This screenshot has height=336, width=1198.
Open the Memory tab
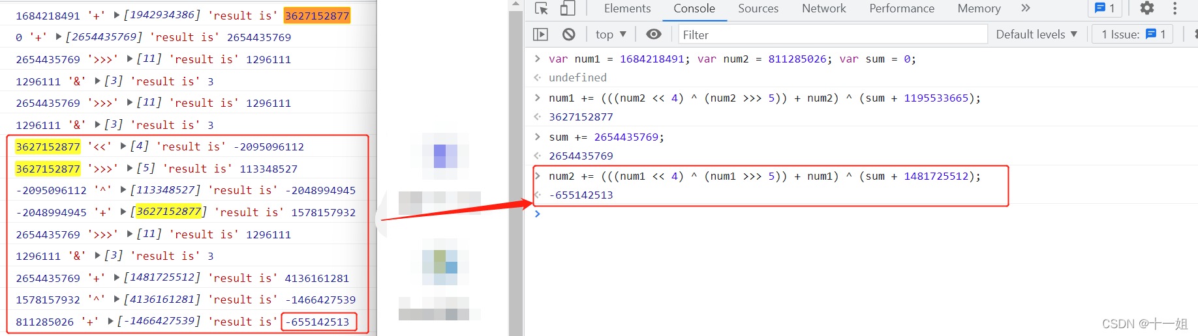click(979, 8)
